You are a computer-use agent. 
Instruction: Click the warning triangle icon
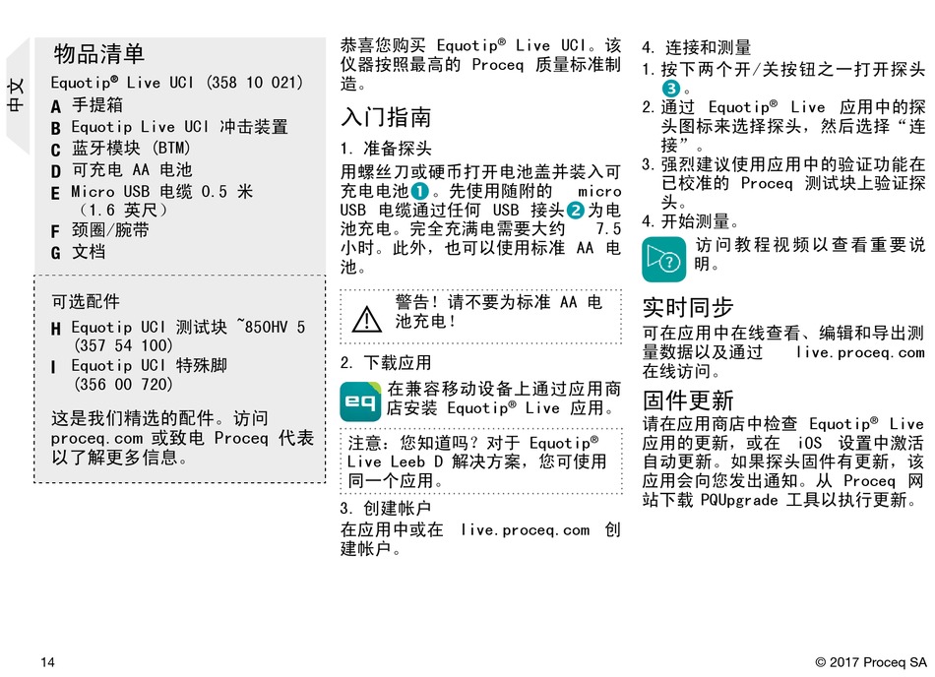click(366, 319)
